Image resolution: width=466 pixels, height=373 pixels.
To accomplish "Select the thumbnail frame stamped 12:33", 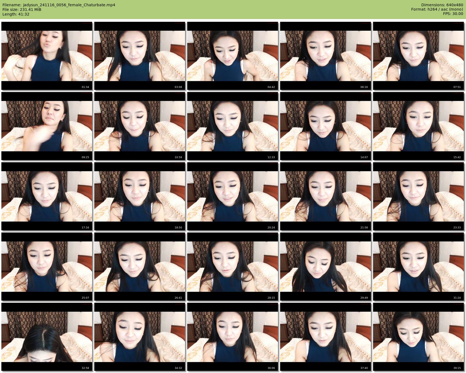I will point(233,126).
